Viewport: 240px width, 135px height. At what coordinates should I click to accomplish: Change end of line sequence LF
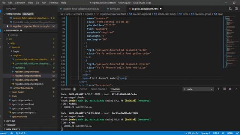coord(223,133)
